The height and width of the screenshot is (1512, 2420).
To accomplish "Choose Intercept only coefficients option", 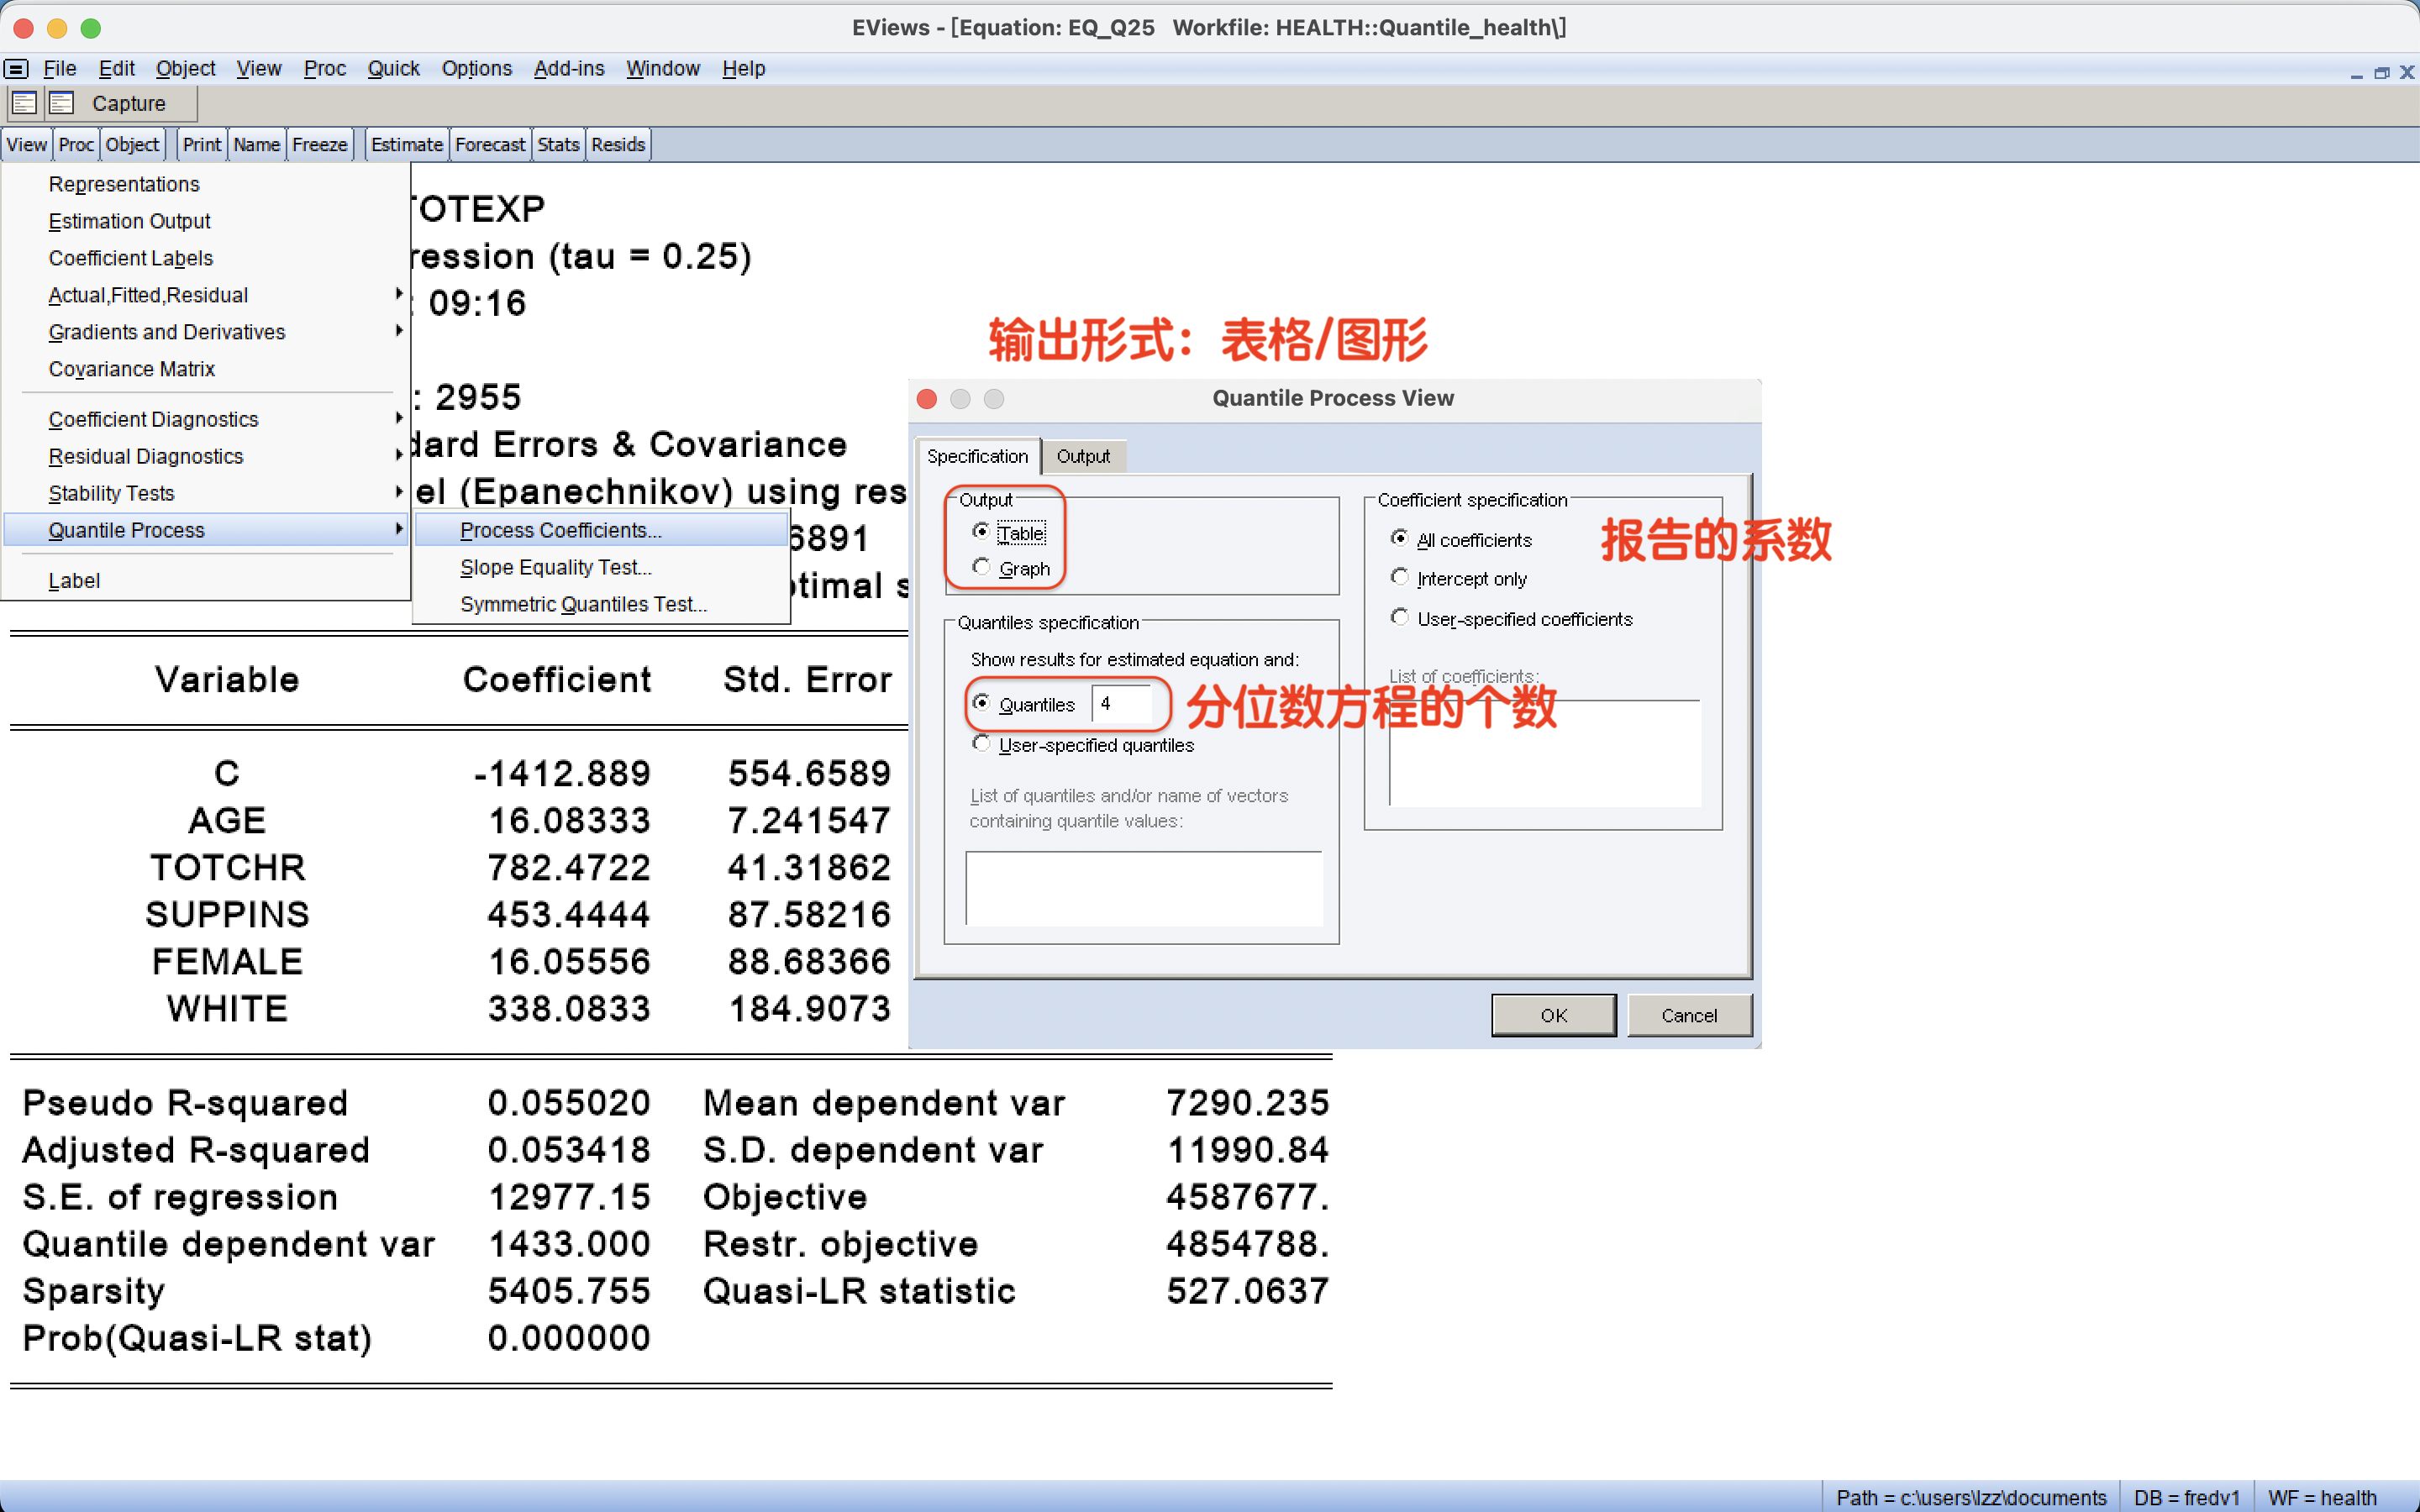I will [x=1399, y=577].
